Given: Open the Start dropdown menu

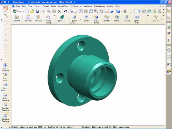Looking at the screenshot, I should (19, 11).
